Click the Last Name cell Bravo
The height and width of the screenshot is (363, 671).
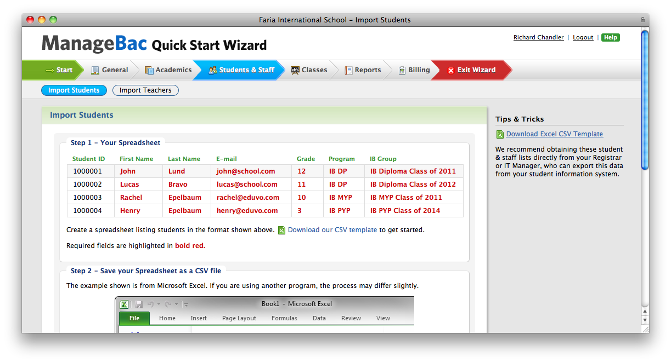click(x=178, y=185)
